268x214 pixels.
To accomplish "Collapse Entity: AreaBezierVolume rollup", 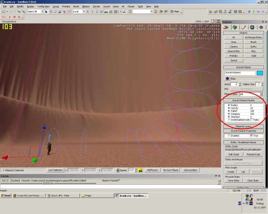I will point(243,142).
